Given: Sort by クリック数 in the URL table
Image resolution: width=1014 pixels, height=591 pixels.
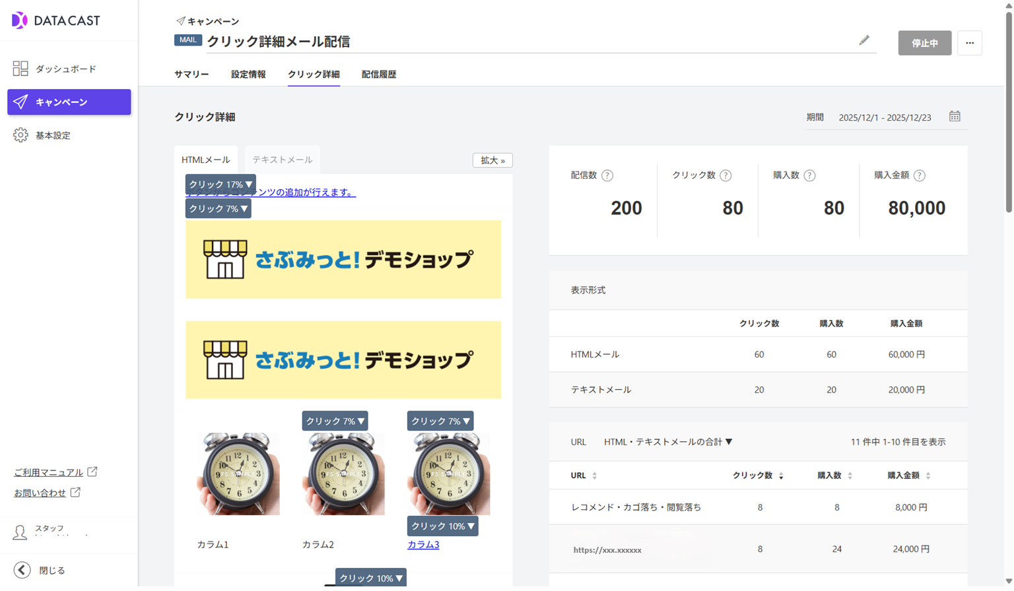Looking at the screenshot, I should 781,476.
